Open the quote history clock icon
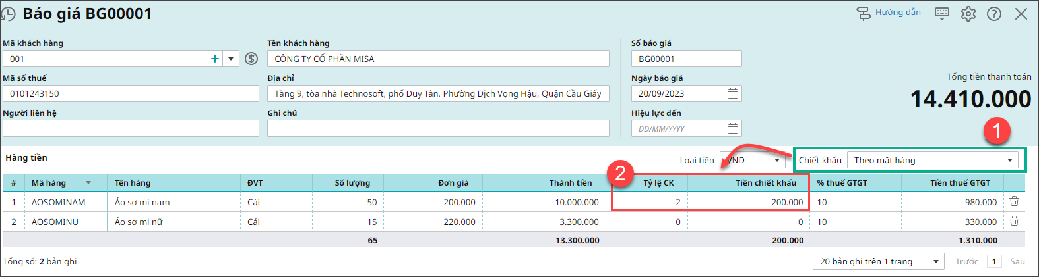The image size is (1039, 277). pos(8,14)
